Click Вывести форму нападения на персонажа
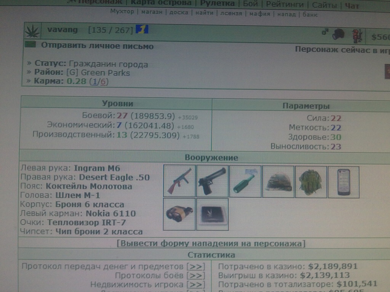The image size is (390, 292). tap(211, 243)
